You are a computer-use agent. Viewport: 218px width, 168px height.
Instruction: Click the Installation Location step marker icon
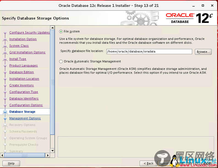point(5,79)
